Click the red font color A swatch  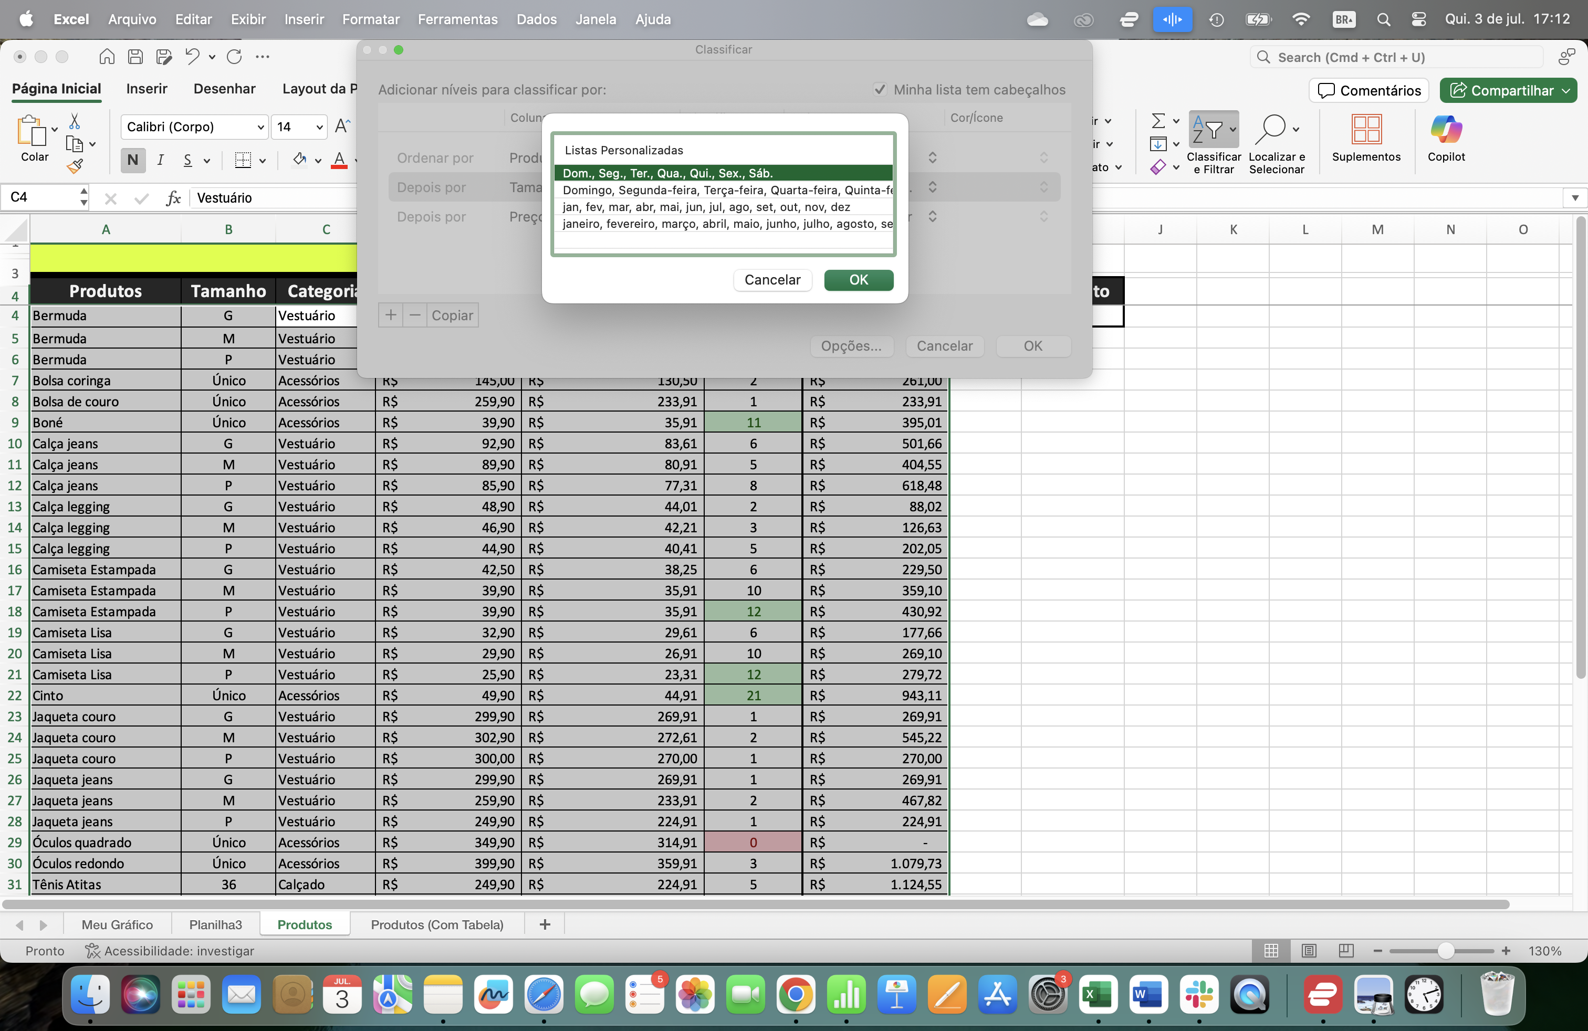(x=339, y=160)
